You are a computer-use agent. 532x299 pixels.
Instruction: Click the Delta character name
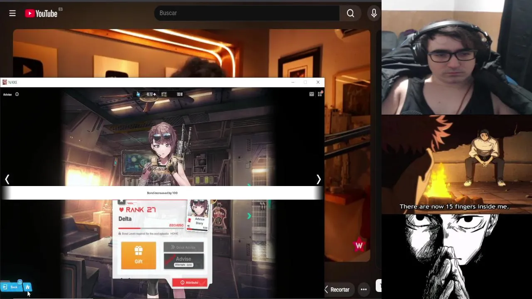pyautogui.click(x=125, y=219)
